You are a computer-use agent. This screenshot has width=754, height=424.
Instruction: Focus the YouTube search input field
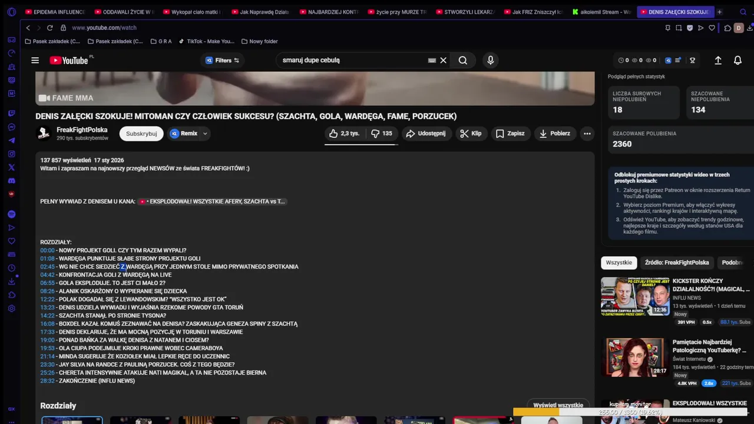point(353,60)
